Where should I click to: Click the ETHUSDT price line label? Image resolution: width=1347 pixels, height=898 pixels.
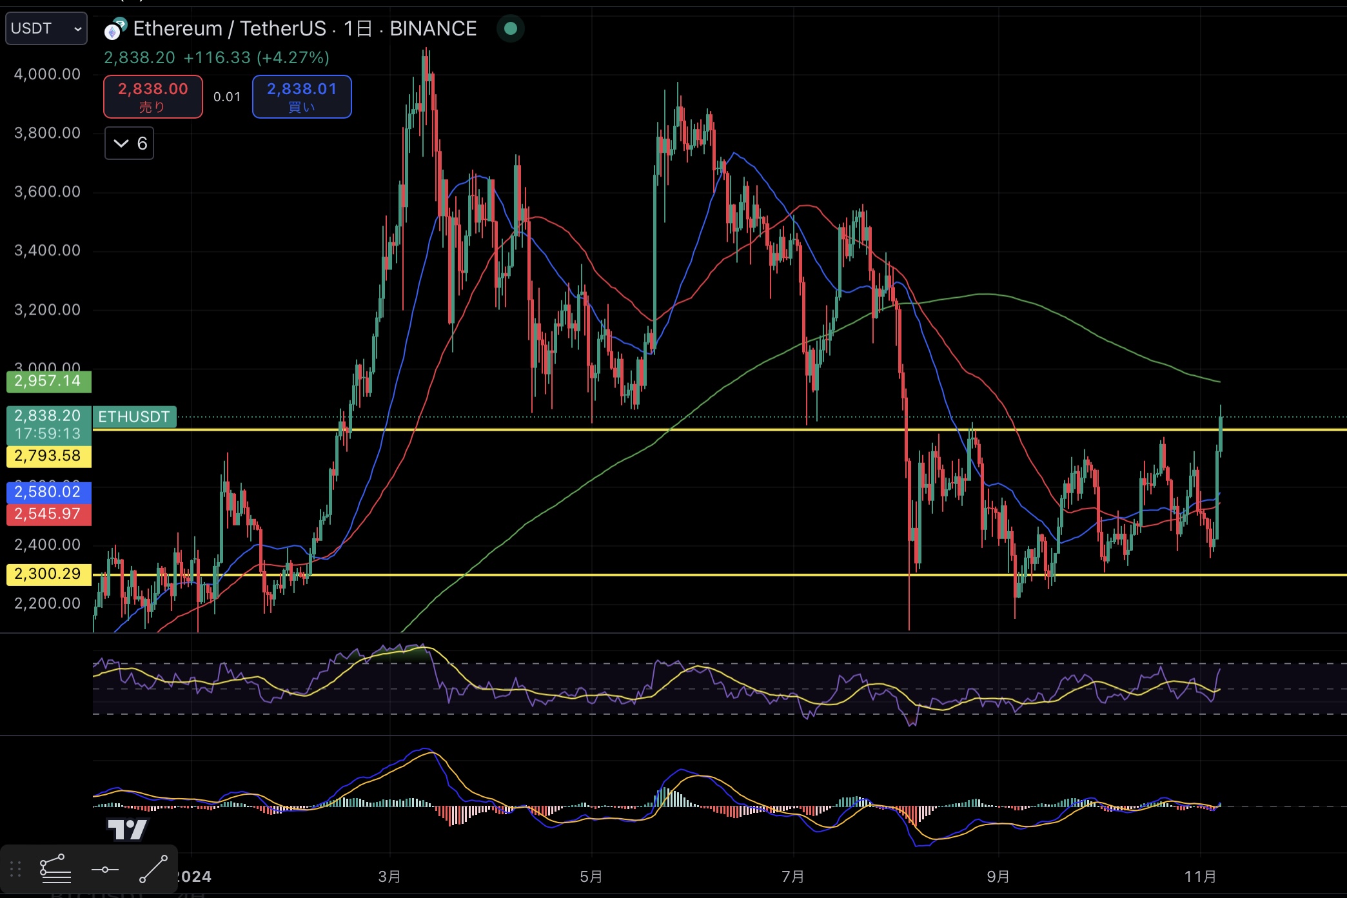[134, 417]
